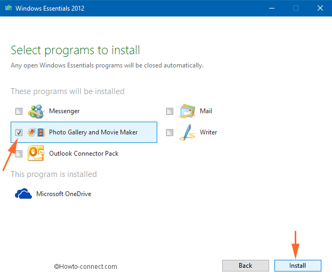
Task: Select the Writer label text
Action: [x=208, y=132]
